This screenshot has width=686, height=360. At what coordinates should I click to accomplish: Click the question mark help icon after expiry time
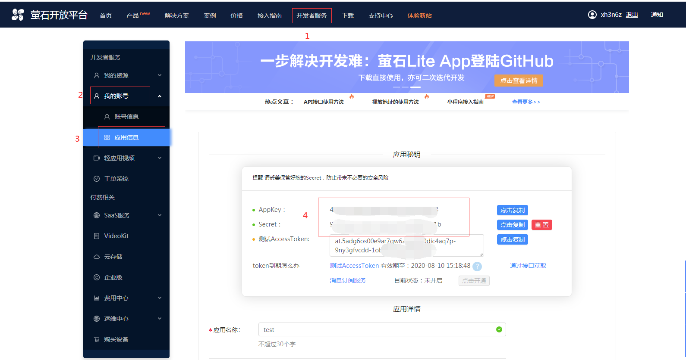coord(477,267)
